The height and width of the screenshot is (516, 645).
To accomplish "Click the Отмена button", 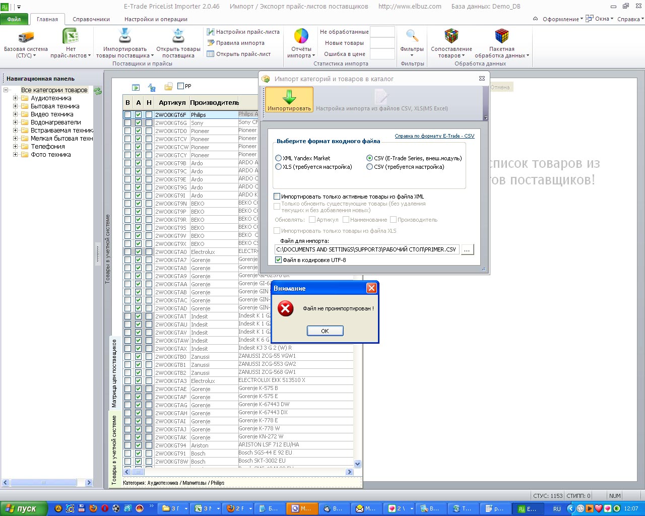I will point(500,87).
